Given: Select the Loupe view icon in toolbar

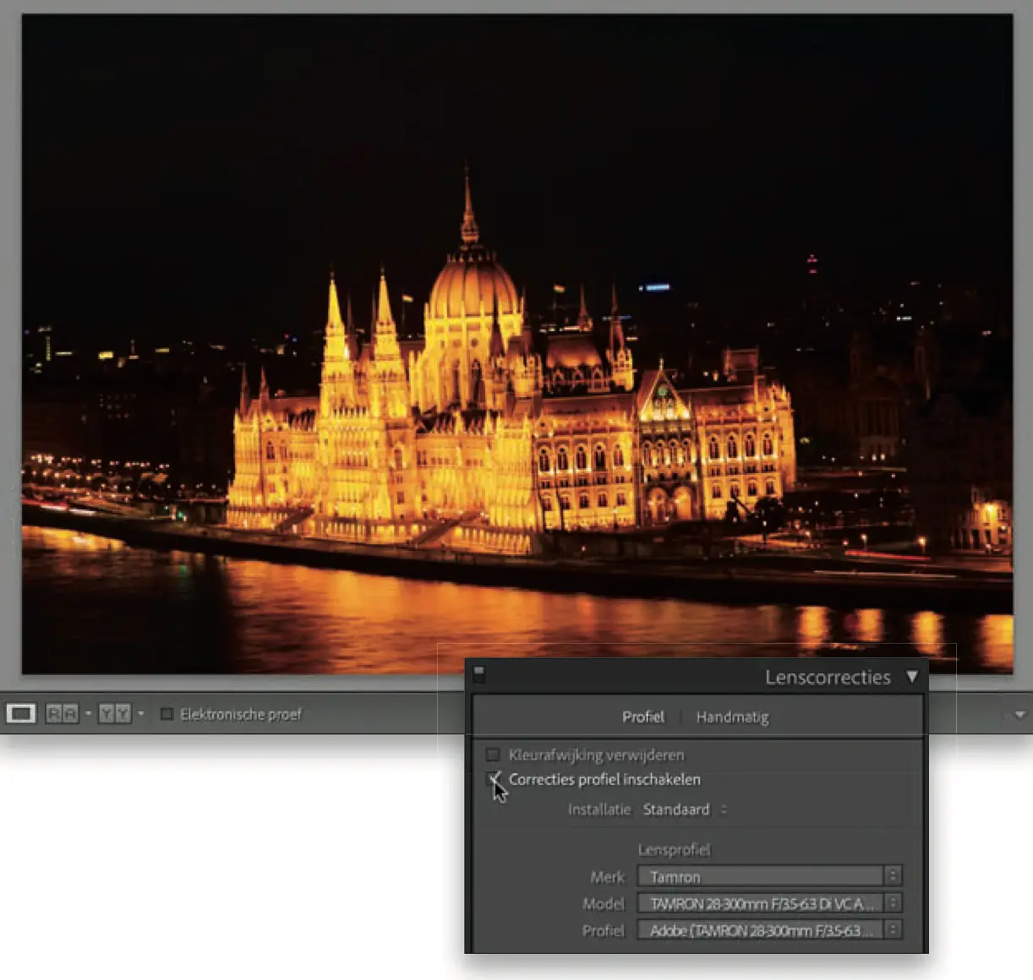Looking at the screenshot, I should tap(21, 714).
